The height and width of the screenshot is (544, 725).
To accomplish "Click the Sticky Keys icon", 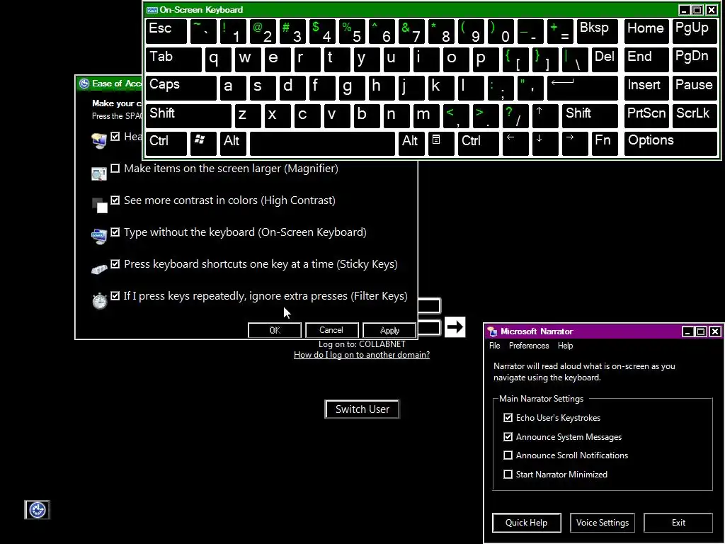I will click(x=99, y=268).
